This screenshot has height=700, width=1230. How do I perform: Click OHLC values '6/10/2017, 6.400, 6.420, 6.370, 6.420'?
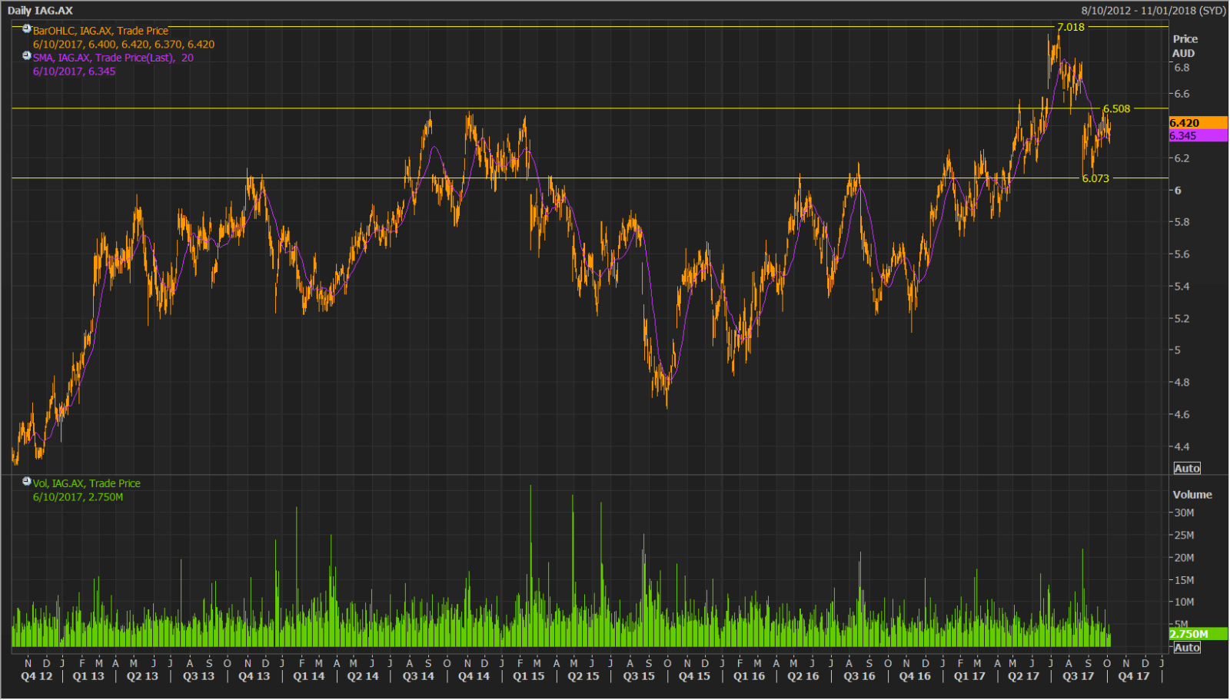124,45
